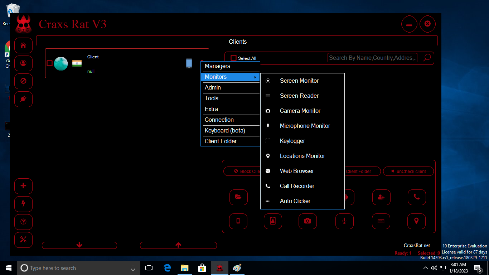Image resolution: width=489 pixels, height=275 pixels.
Task: Click the Clients panel heading
Action: click(238, 42)
